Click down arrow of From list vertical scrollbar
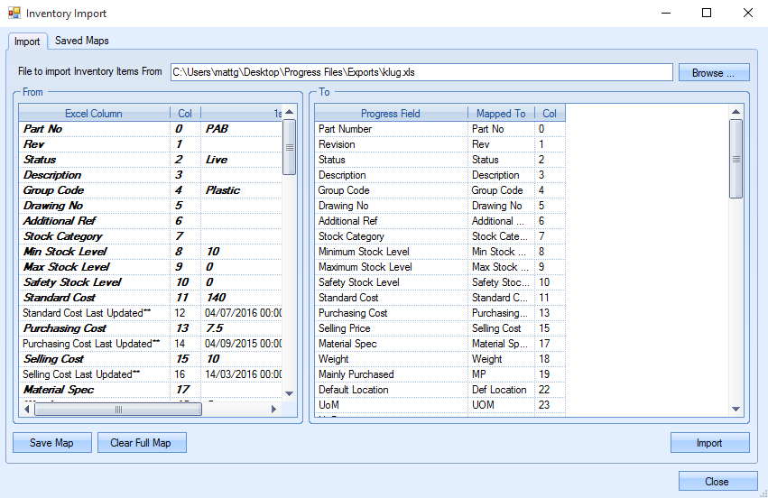 (x=289, y=393)
